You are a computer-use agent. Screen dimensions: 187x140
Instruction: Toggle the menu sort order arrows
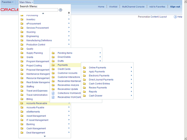[x=69, y=13]
